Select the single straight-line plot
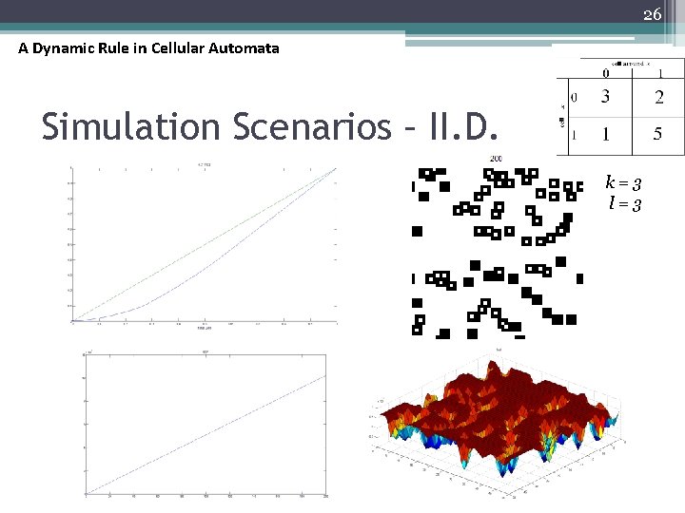This screenshot has width=685, height=513. 205,426
